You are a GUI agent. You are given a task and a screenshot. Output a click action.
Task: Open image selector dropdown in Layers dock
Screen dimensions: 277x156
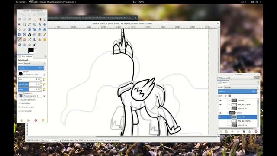235,78
